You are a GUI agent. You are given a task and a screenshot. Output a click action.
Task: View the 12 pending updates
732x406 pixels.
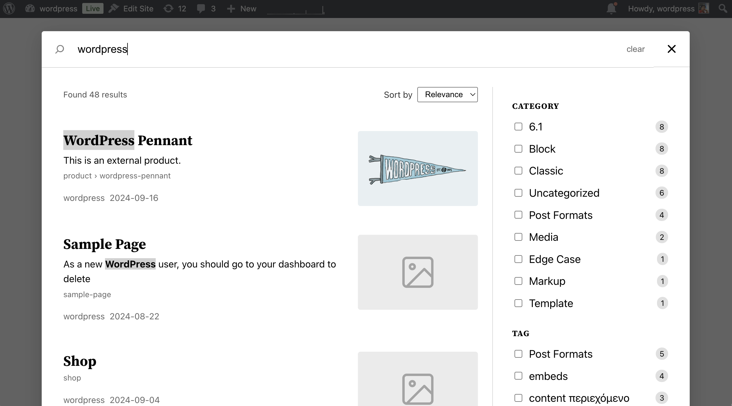pyautogui.click(x=175, y=8)
